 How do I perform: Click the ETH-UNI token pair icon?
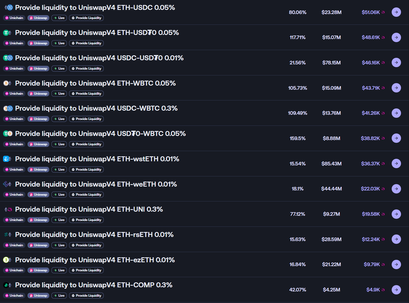(x=8, y=209)
